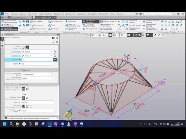Clear the Эскиз:5 selection in Основание 1
This screenshot has height=139, width=186.
[x=51, y=52]
